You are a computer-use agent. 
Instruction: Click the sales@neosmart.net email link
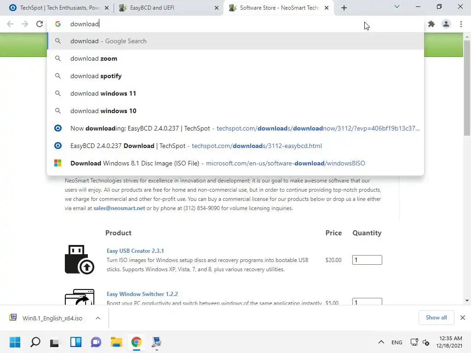coord(119,208)
